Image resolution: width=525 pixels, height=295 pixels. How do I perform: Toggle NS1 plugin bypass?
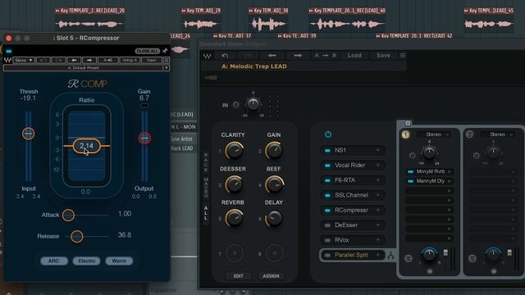pyautogui.click(x=327, y=151)
